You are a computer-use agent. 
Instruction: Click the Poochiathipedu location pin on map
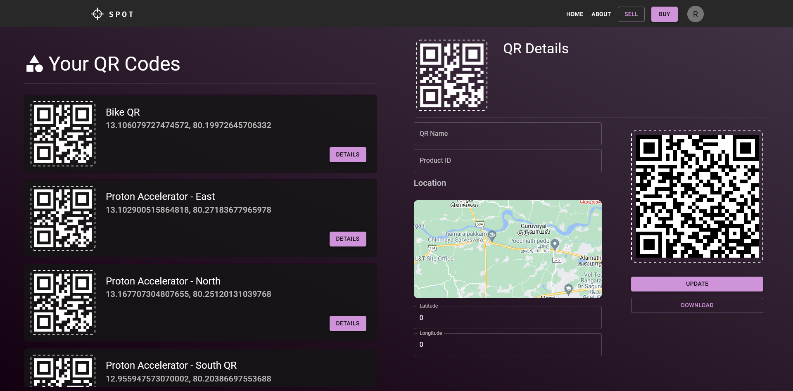click(x=555, y=244)
